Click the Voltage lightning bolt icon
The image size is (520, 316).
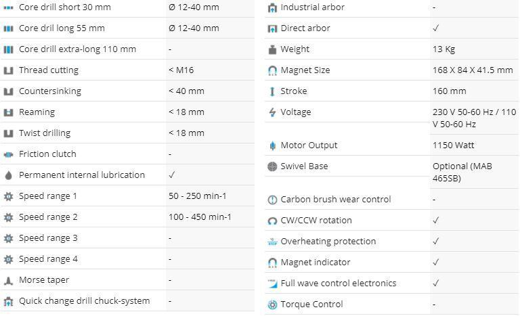272,112
